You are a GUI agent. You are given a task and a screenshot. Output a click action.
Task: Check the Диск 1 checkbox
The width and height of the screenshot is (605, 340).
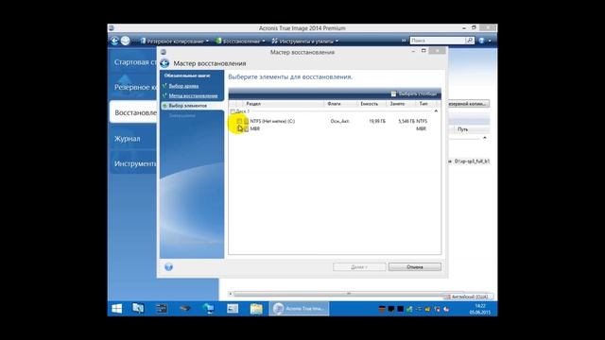pyautogui.click(x=233, y=111)
